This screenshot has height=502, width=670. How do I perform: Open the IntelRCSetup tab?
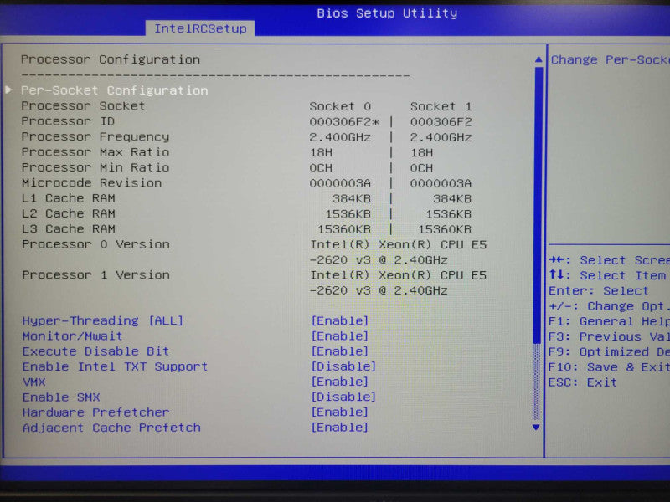(x=200, y=28)
